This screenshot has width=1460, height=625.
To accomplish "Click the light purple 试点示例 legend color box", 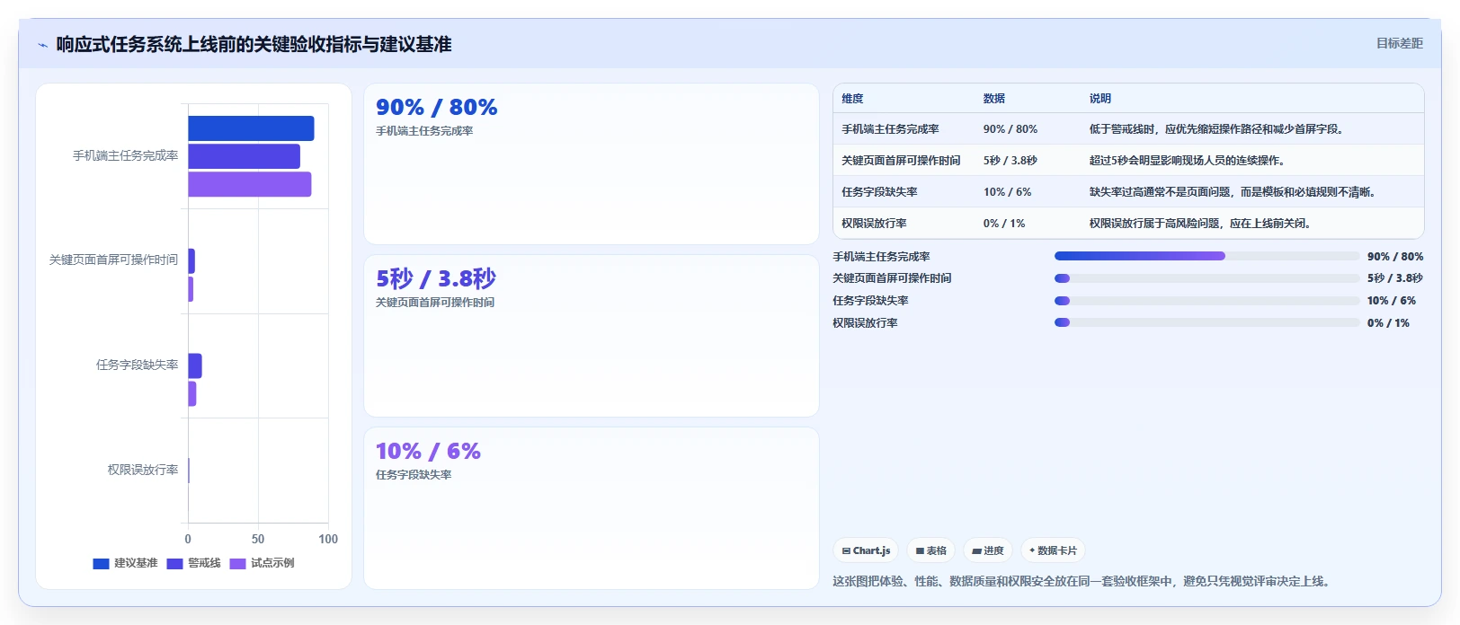I will coord(237,564).
